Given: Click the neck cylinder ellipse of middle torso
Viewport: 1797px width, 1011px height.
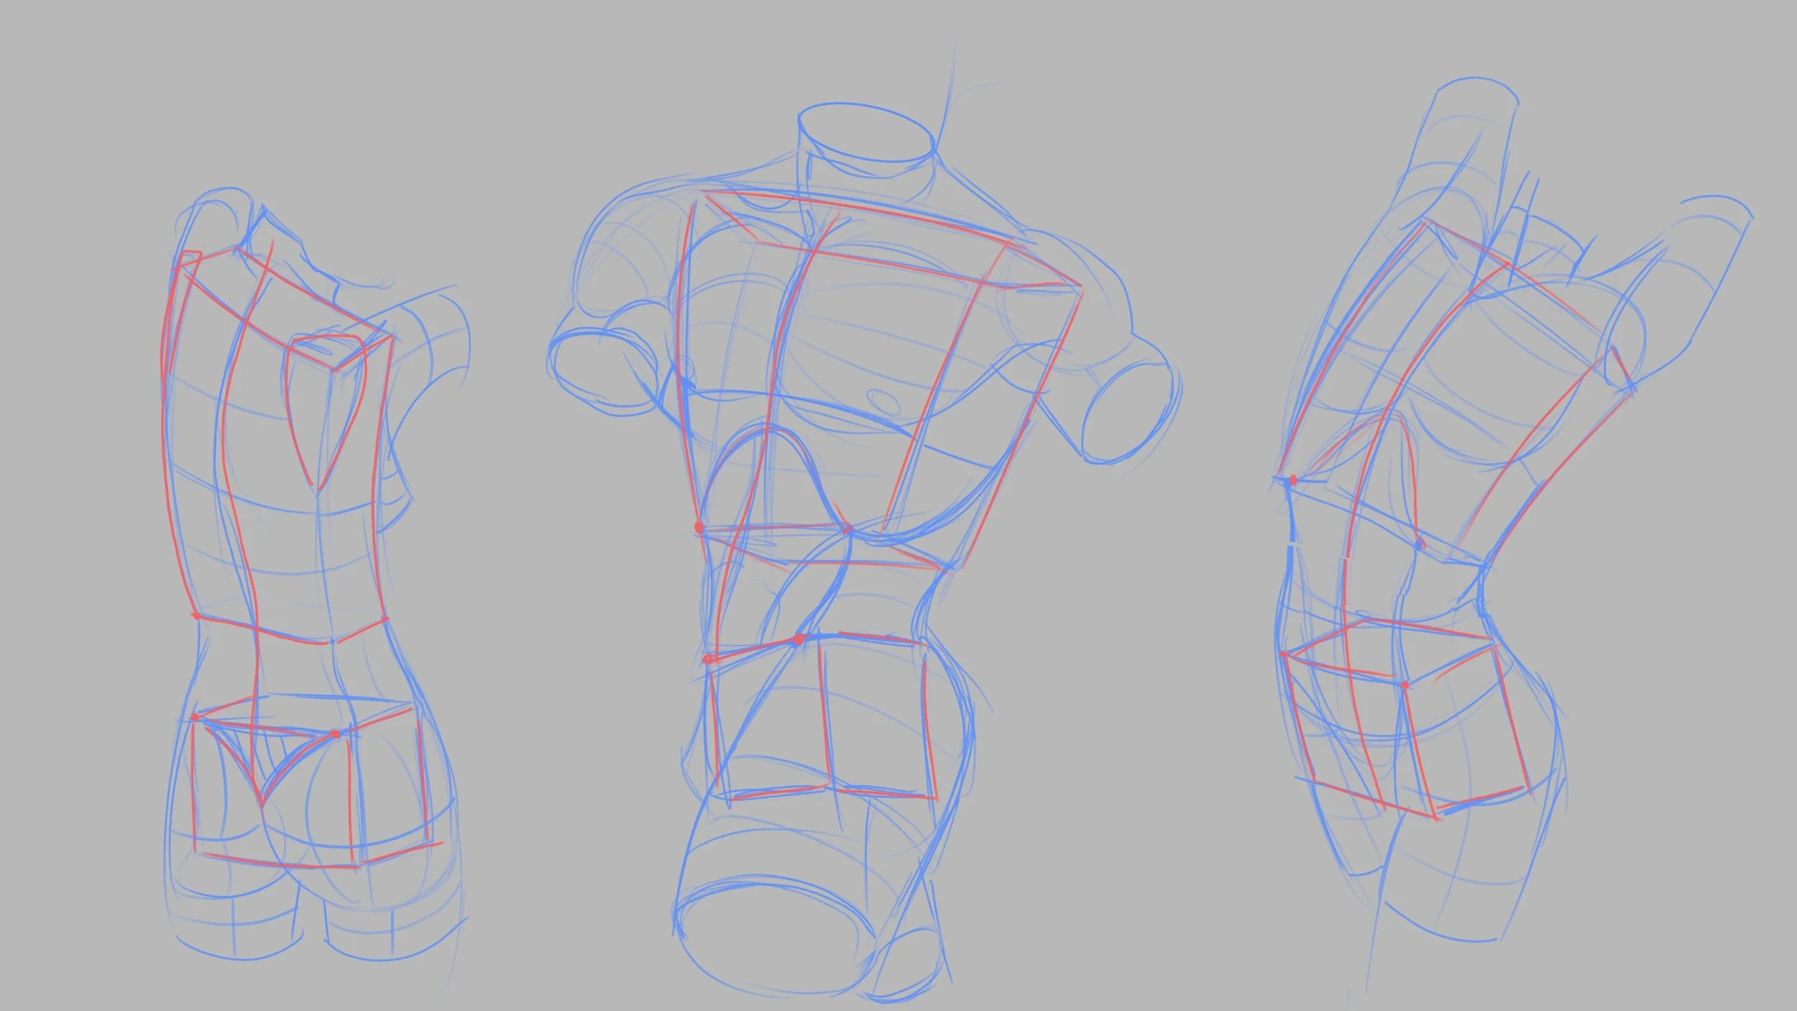Looking at the screenshot, I should (866, 131).
